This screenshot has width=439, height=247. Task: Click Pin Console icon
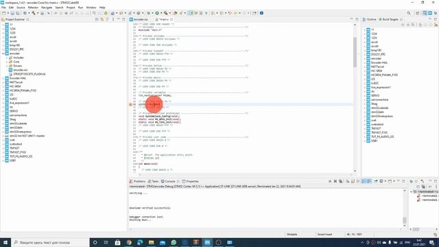[x=376, y=181]
